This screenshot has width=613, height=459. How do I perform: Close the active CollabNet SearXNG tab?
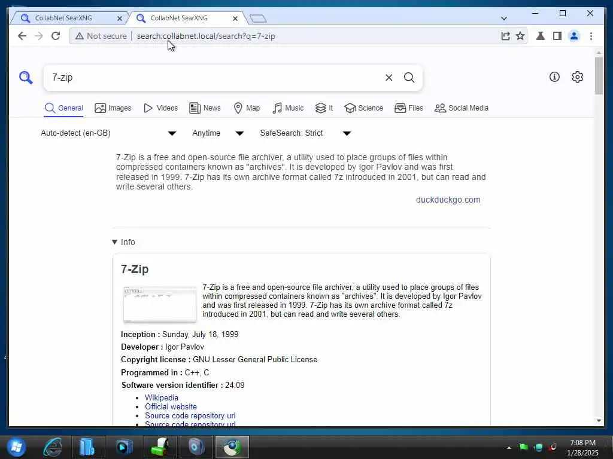[x=235, y=19]
